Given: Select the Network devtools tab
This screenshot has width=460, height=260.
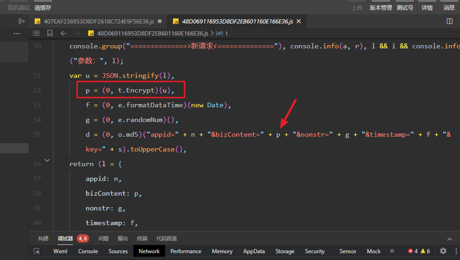Looking at the screenshot, I should coord(149,251).
